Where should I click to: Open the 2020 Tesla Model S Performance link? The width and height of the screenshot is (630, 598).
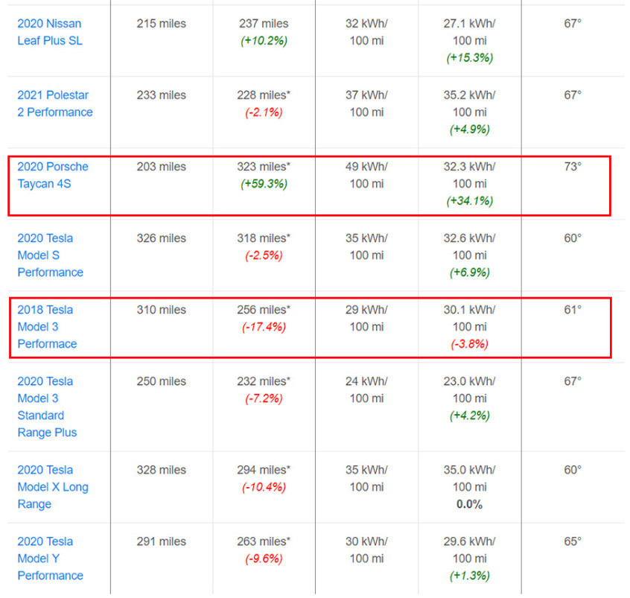click(50, 255)
